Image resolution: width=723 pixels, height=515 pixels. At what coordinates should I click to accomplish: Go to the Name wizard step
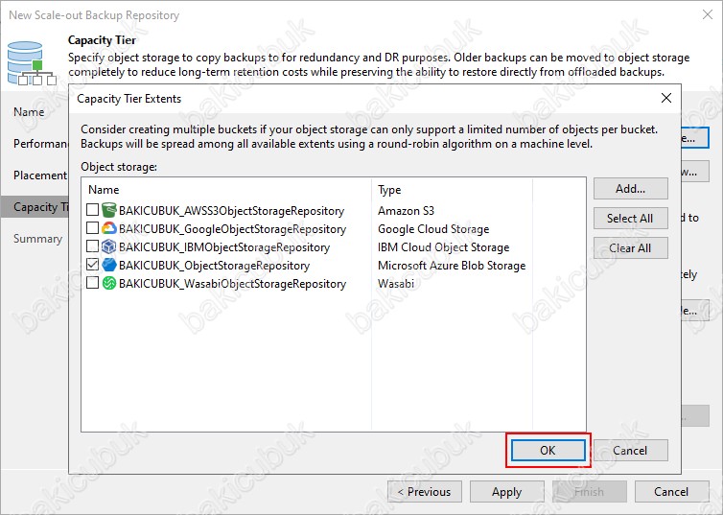pyautogui.click(x=29, y=112)
